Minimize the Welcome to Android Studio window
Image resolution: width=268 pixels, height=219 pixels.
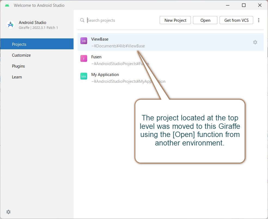[228, 5]
